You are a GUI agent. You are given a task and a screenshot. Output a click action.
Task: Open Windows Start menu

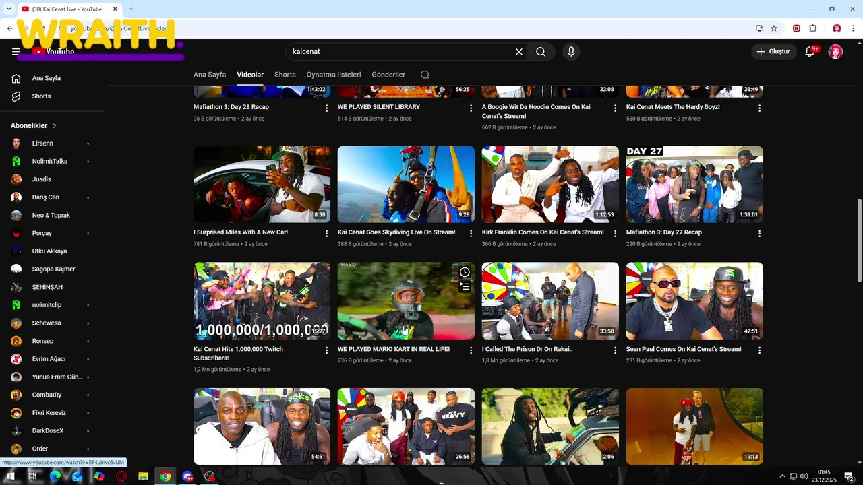click(x=10, y=476)
